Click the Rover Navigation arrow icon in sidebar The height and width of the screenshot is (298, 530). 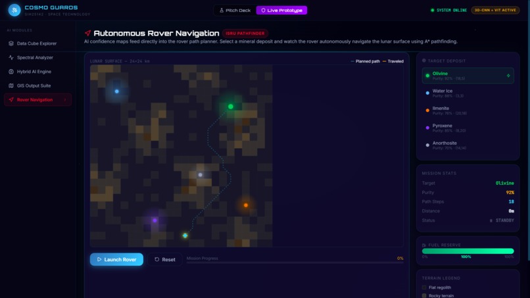click(11, 100)
